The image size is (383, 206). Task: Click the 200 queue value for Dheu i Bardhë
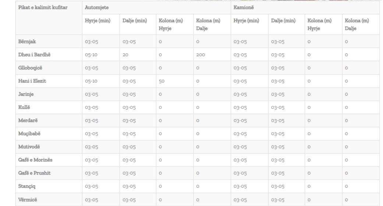tap(201, 55)
